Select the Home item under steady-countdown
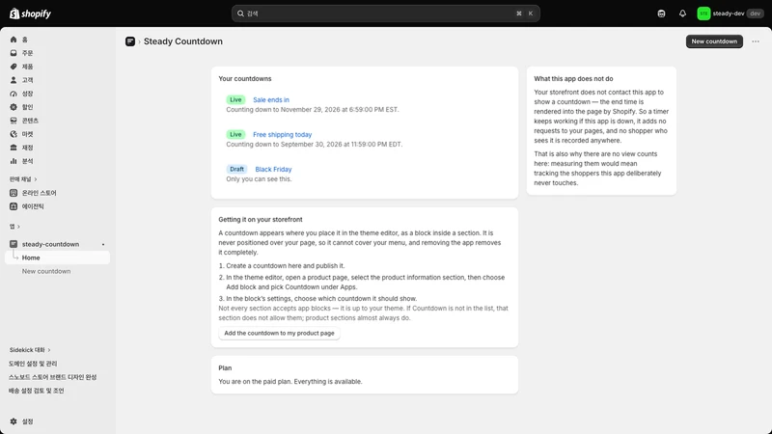The width and height of the screenshot is (772, 434). click(x=57, y=258)
